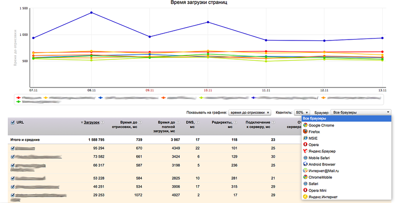The image size is (395, 203).
Task: Choose the Интернет@Mail.ru icon
Action: tap(306, 170)
